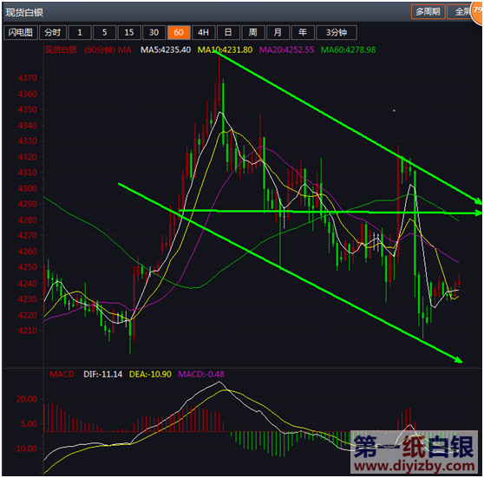The width and height of the screenshot is (484, 478).
Task: Click the 4370 price axis label
Action: pos(28,78)
